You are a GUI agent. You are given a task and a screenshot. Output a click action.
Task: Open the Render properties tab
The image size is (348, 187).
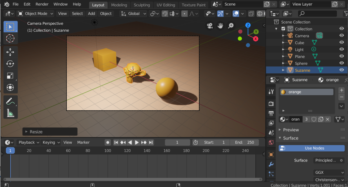(271, 104)
